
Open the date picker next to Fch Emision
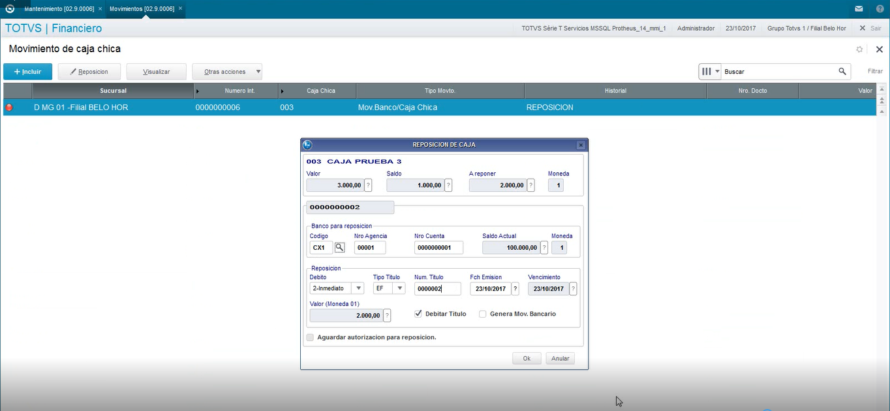515,289
